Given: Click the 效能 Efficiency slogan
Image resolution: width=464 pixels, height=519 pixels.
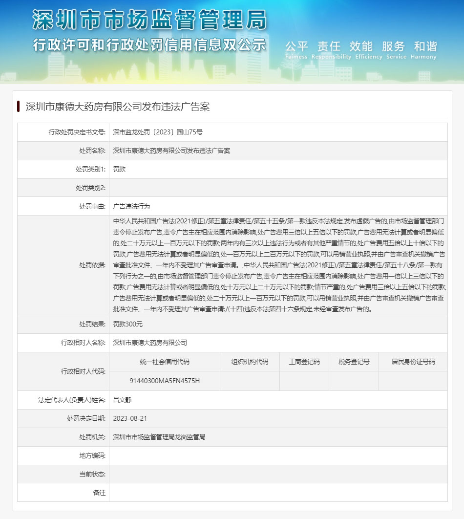Looking at the screenshot, I should 368,50.
